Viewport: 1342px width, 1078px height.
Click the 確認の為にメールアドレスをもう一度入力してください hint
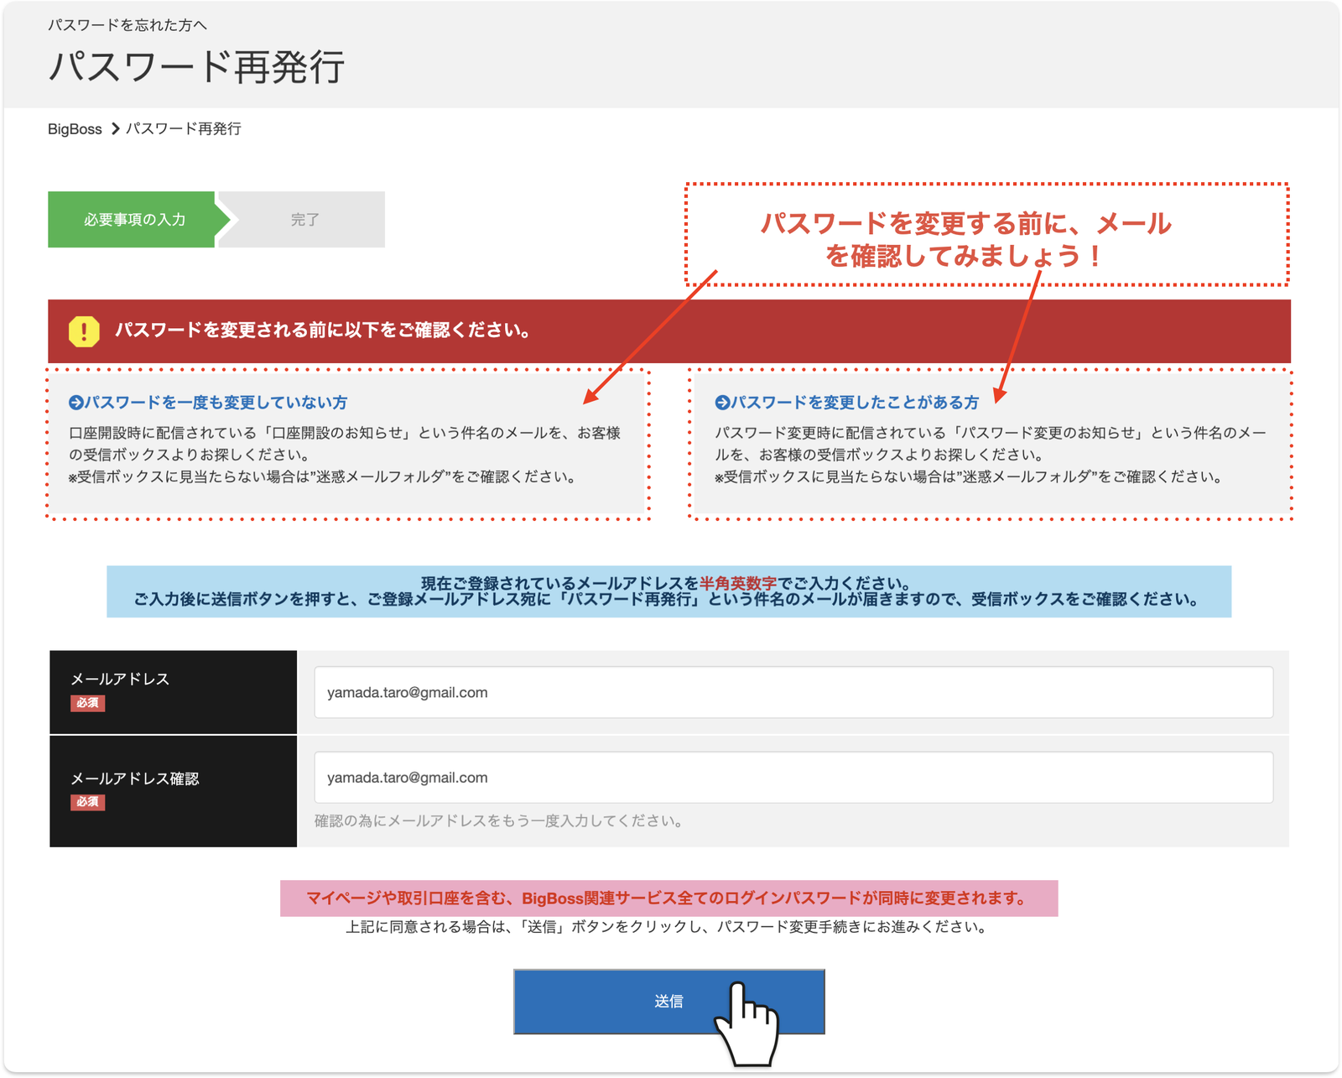[x=500, y=821]
